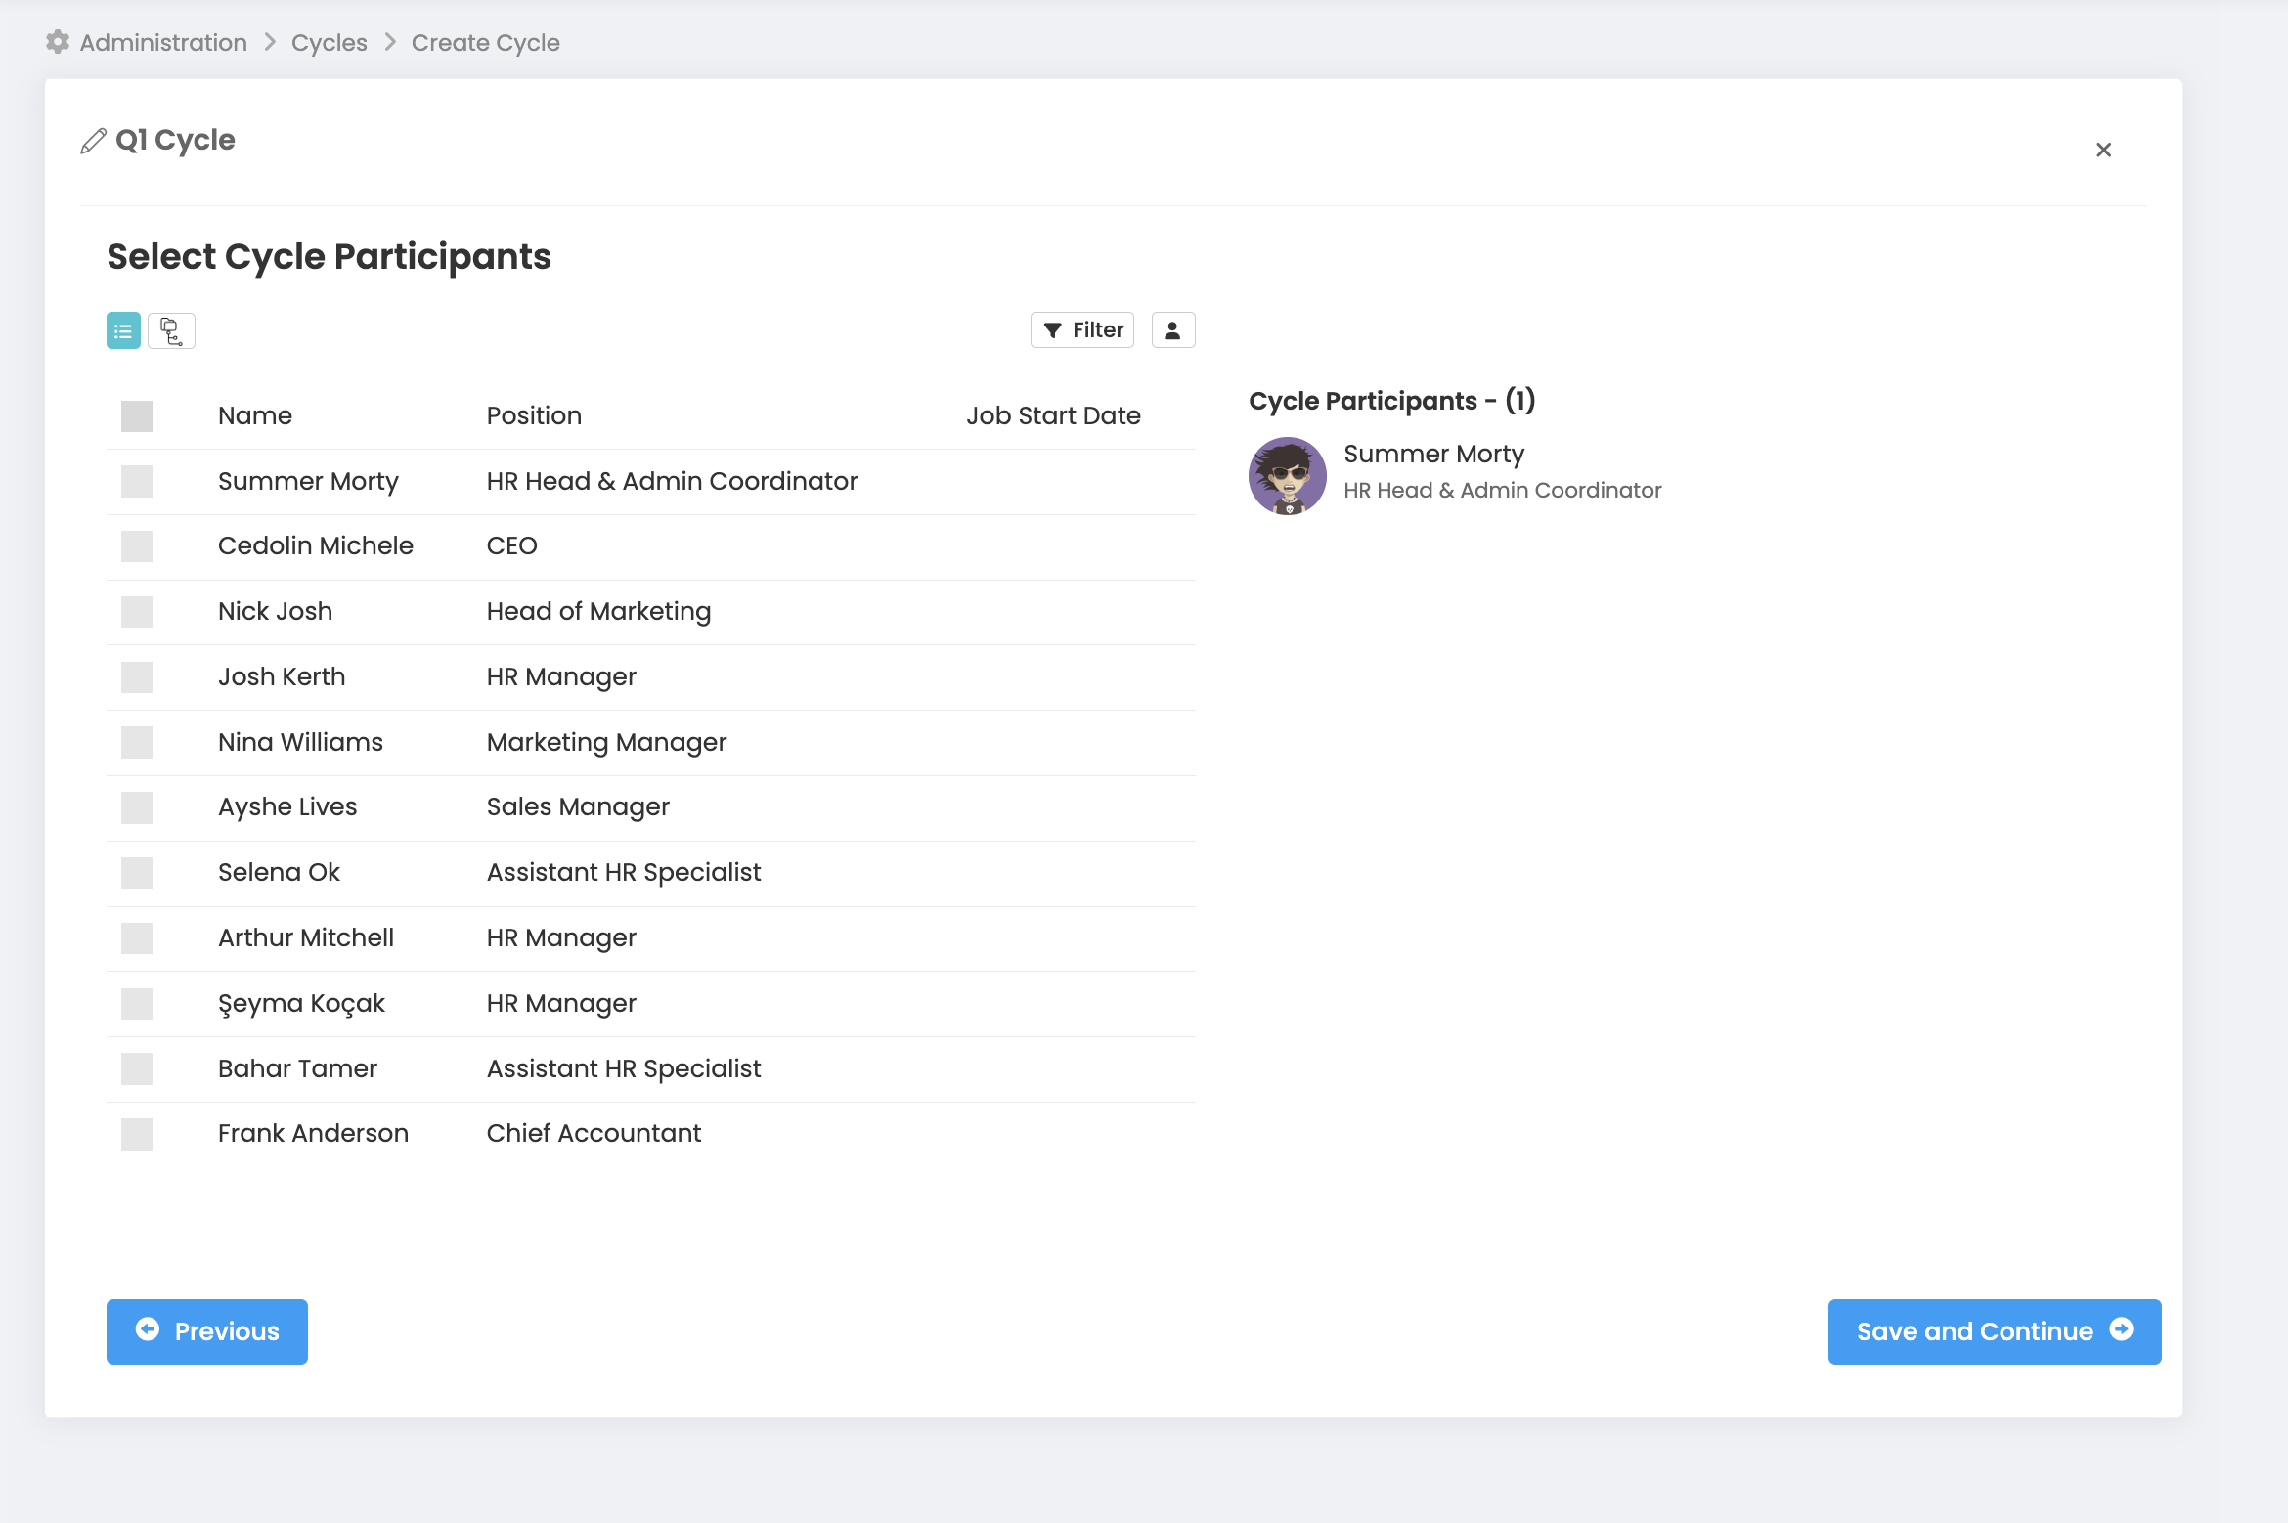Go to Cycles breadcrumb
Screen dimensions: 2288x1523
[329, 43]
